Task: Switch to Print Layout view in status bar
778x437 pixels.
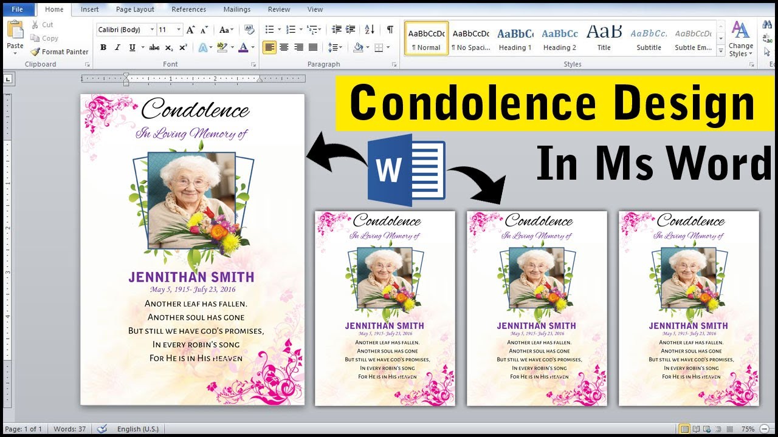Action: coord(684,429)
